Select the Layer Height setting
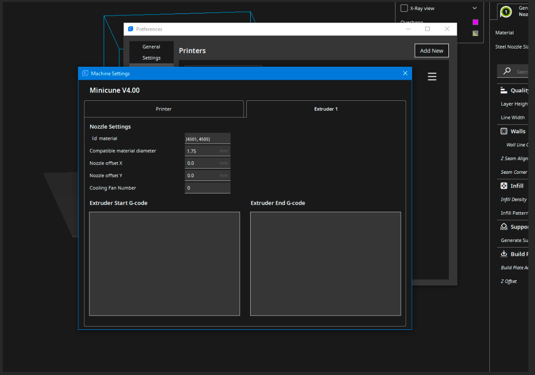The width and height of the screenshot is (535, 375). 514,104
